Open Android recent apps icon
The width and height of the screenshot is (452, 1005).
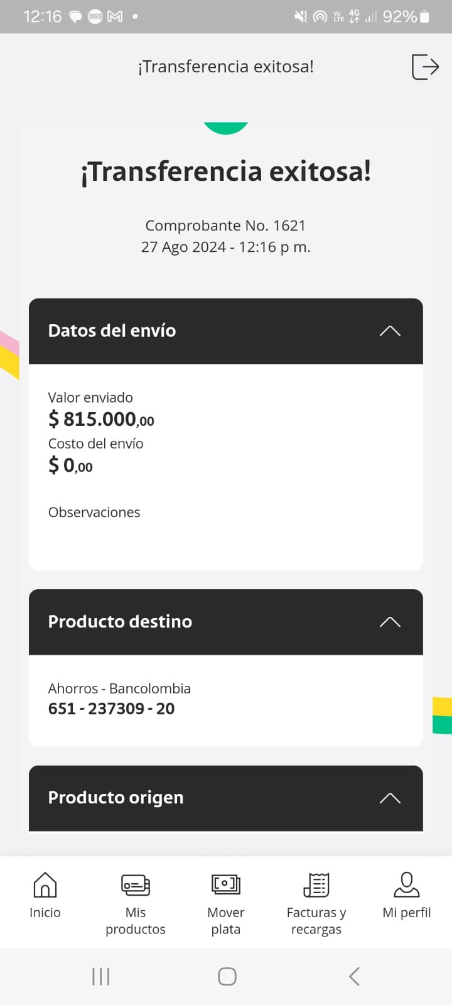101,976
